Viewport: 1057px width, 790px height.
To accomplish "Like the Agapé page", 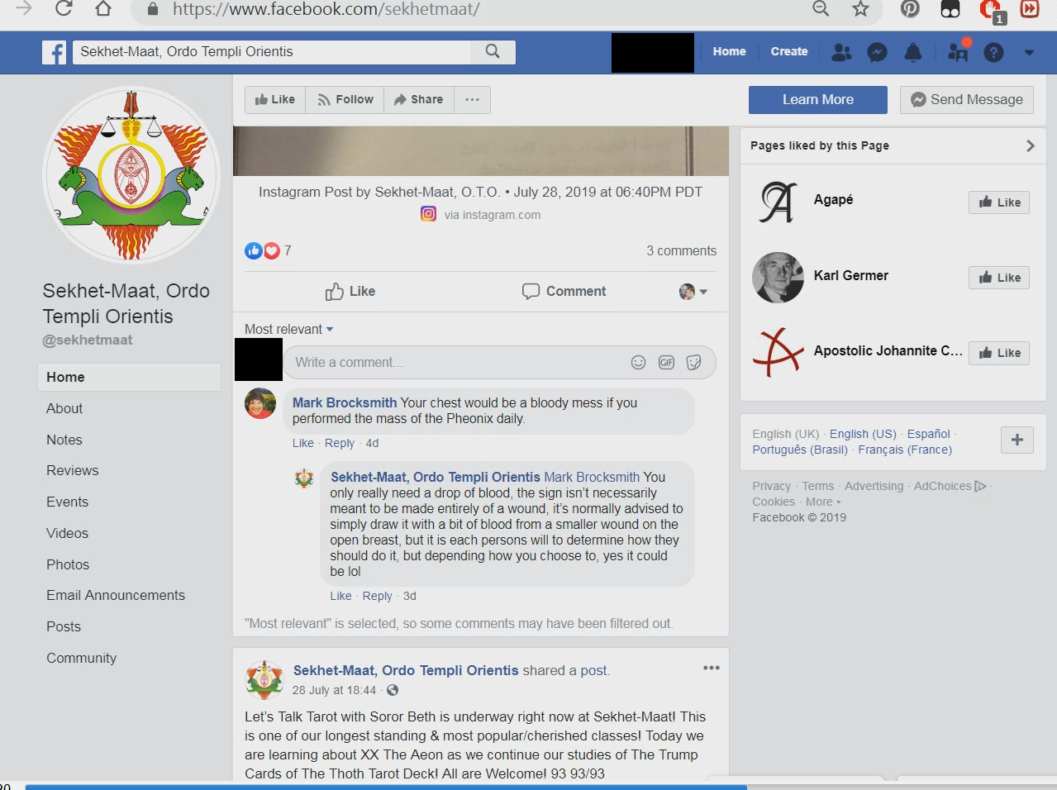I will 999,202.
